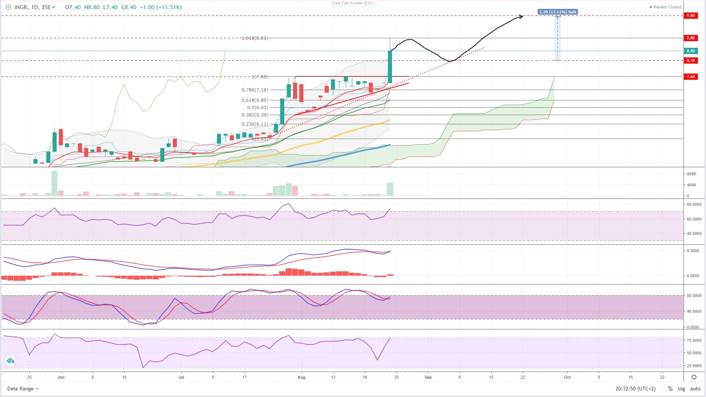Select the 7.60 red price label
The image size is (706, 397).
point(691,76)
